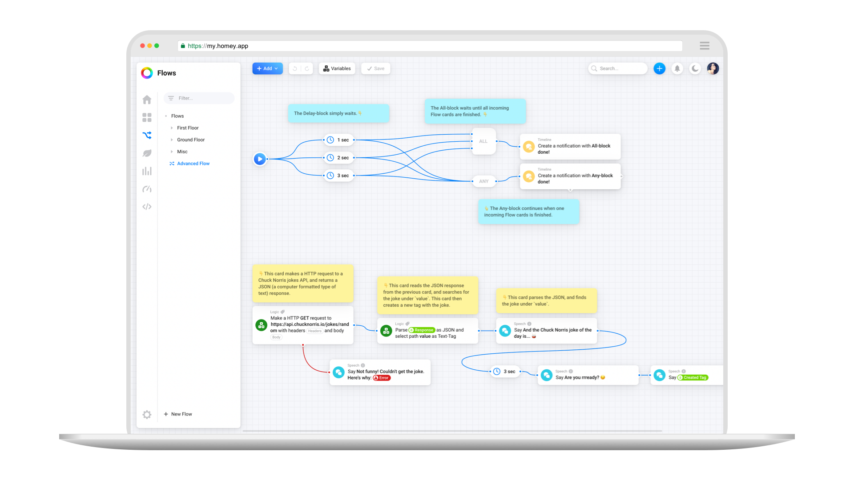Open the Insights bar-chart section
Screen dimensions: 854x480
pos(147,171)
